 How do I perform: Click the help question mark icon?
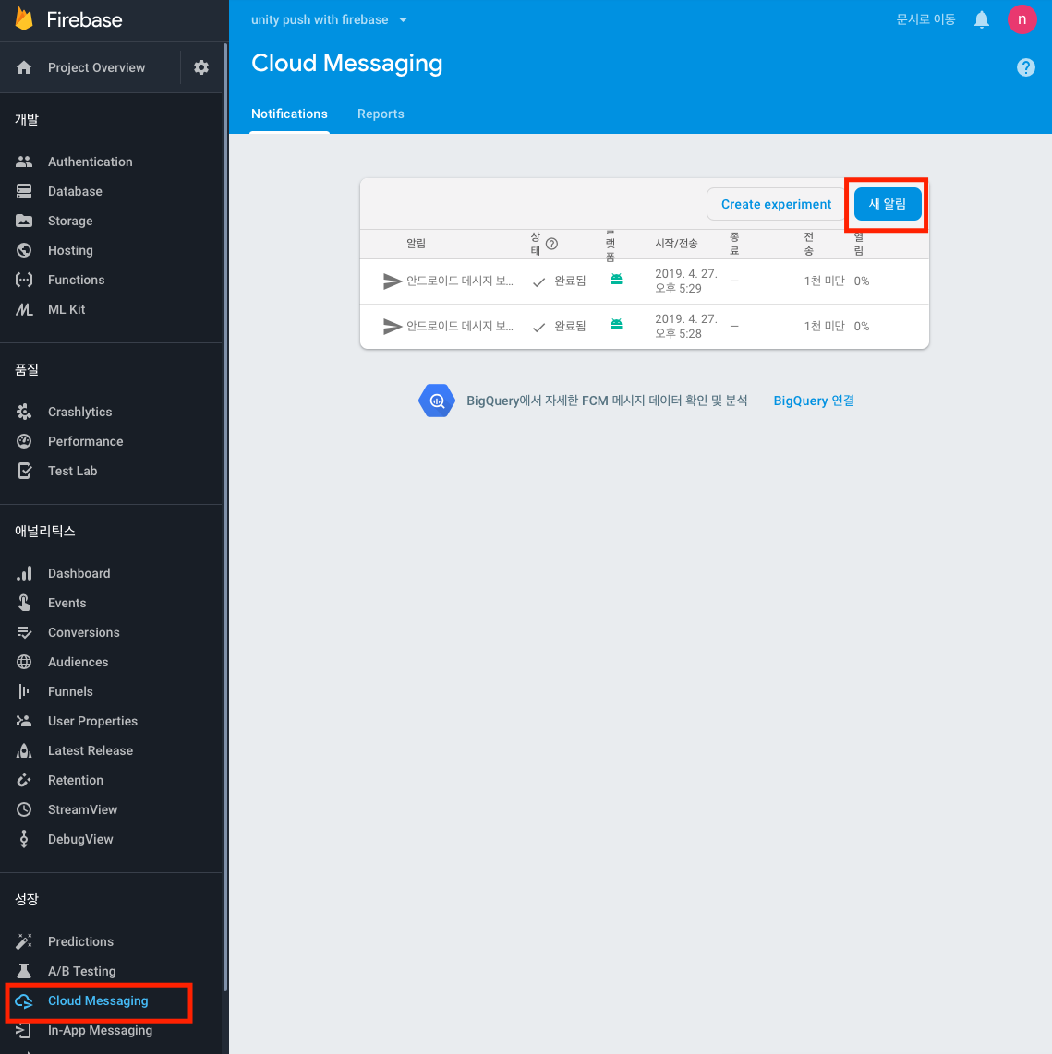coord(1026,67)
